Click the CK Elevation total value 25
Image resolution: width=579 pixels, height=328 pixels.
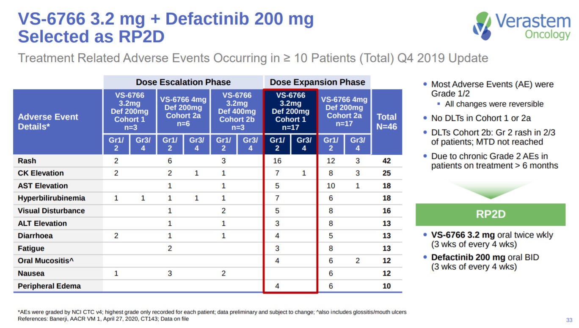coord(387,173)
